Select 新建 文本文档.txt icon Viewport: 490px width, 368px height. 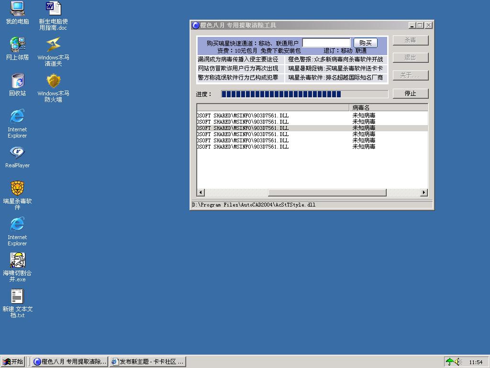(17, 296)
